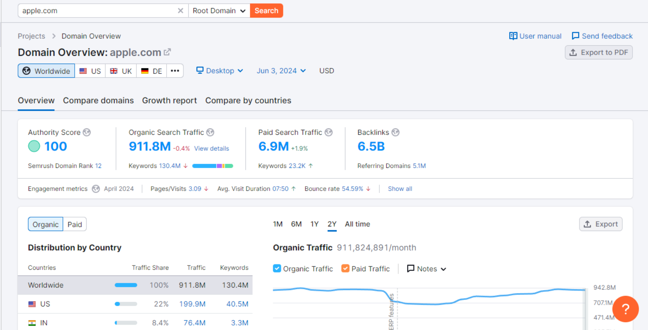Open the Jun 3, 2024 date picker
This screenshot has width=648, height=330.
pyautogui.click(x=281, y=71)
